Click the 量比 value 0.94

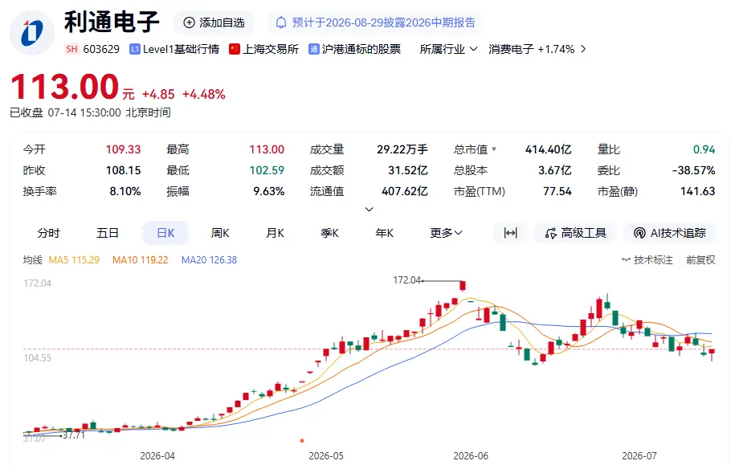click(704, 149)
